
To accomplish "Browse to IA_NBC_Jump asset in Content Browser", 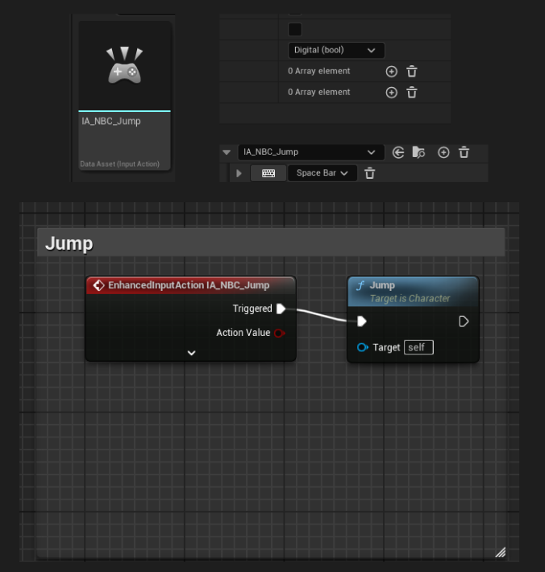I will point(418,152).
